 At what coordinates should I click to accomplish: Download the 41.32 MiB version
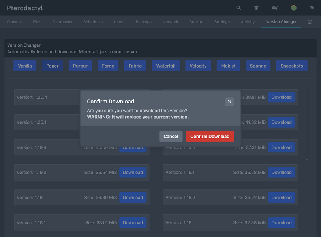pyautogui.click(x=282, y=122)
